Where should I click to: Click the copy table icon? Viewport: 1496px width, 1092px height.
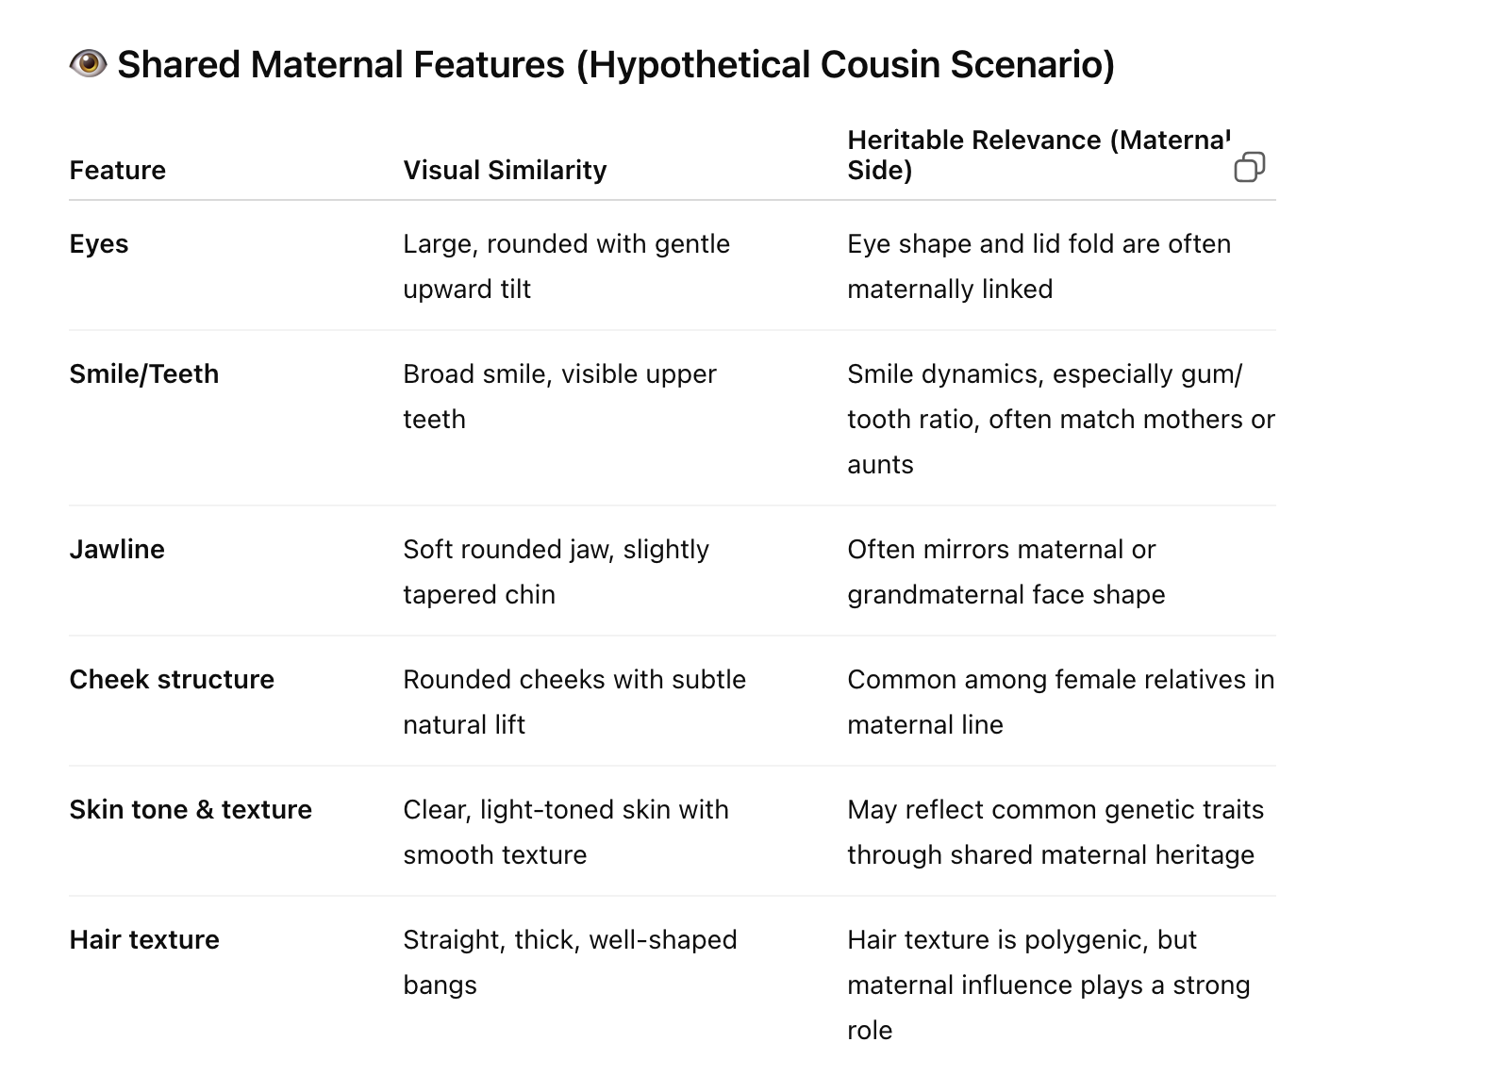click(x=1249, y=167)
